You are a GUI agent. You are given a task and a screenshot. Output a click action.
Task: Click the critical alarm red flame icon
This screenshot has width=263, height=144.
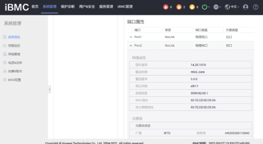pyautogui.click(x=165, y=7)
